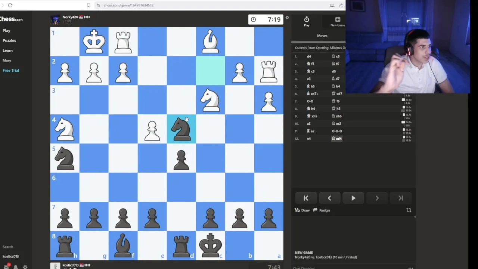Select move 12. e4 in move list

coord(309,139)
